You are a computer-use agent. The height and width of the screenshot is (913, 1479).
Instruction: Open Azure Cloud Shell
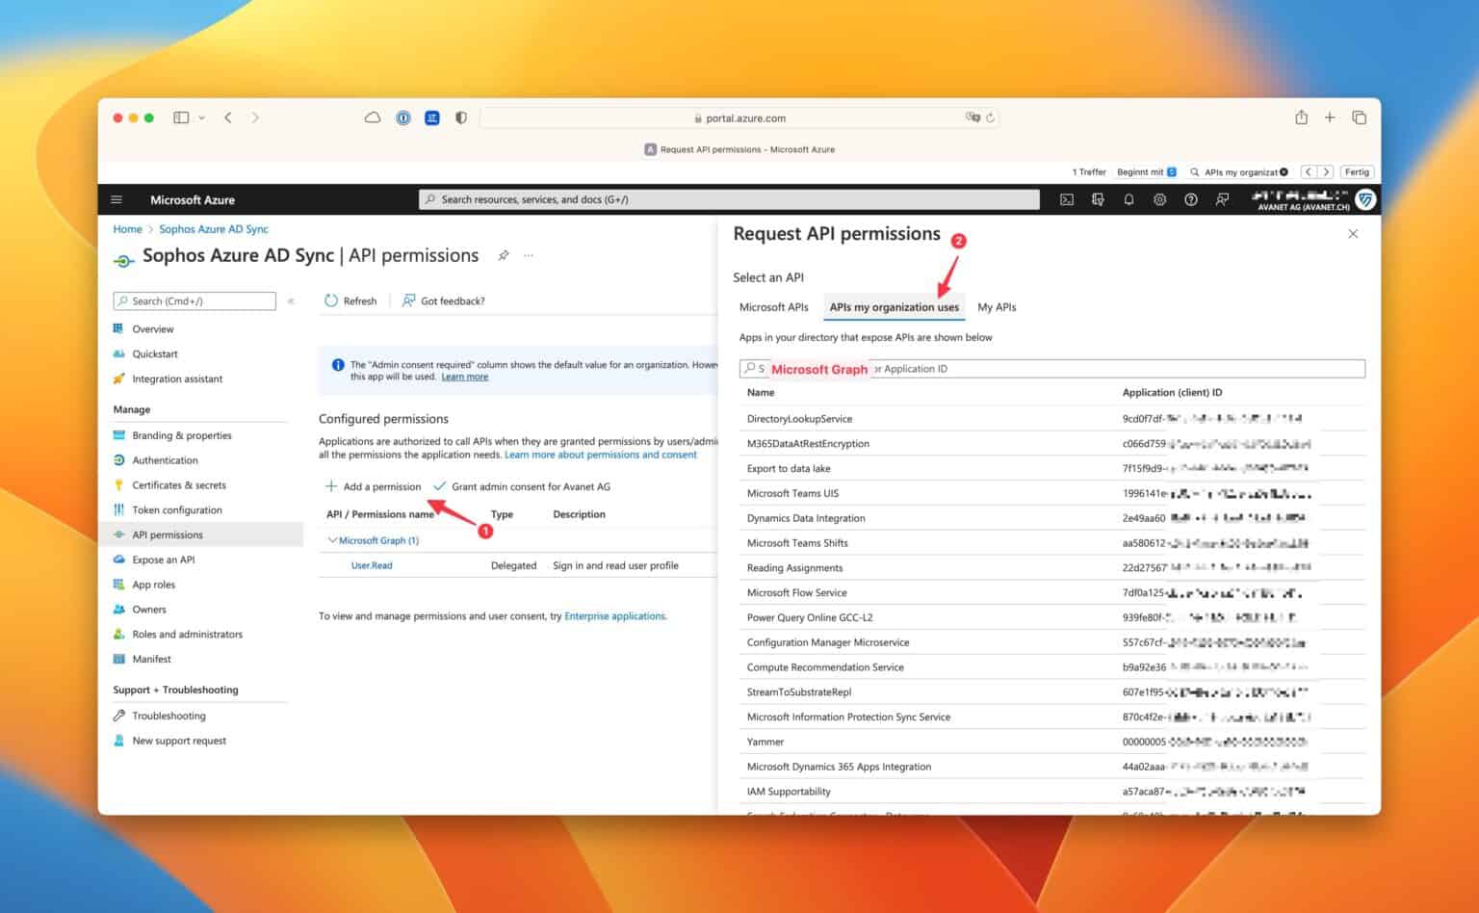[x=1067, y=199]
